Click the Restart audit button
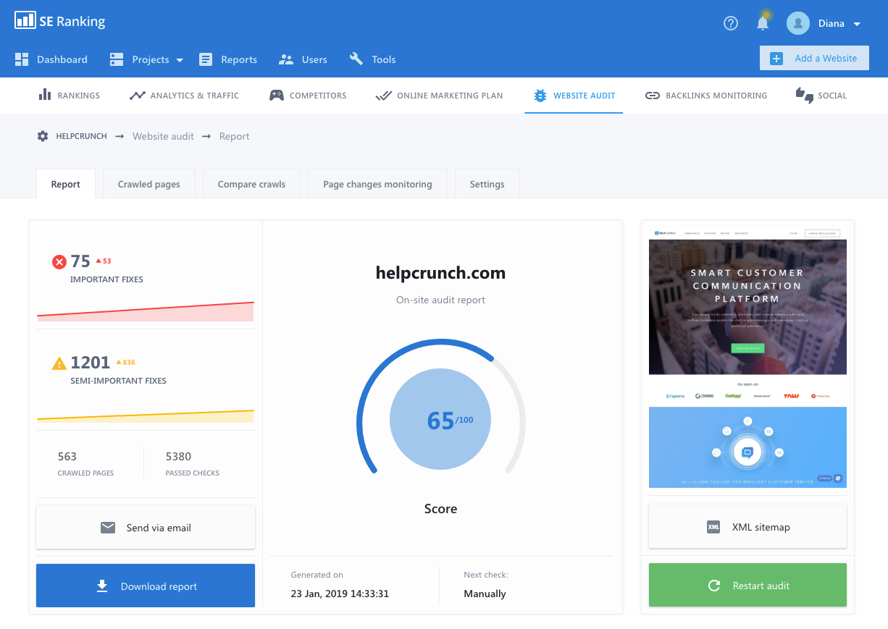 pyautogui.click(x=747, y=585)
